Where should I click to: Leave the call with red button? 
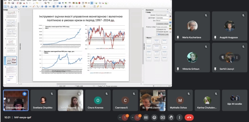coord(189,118)
